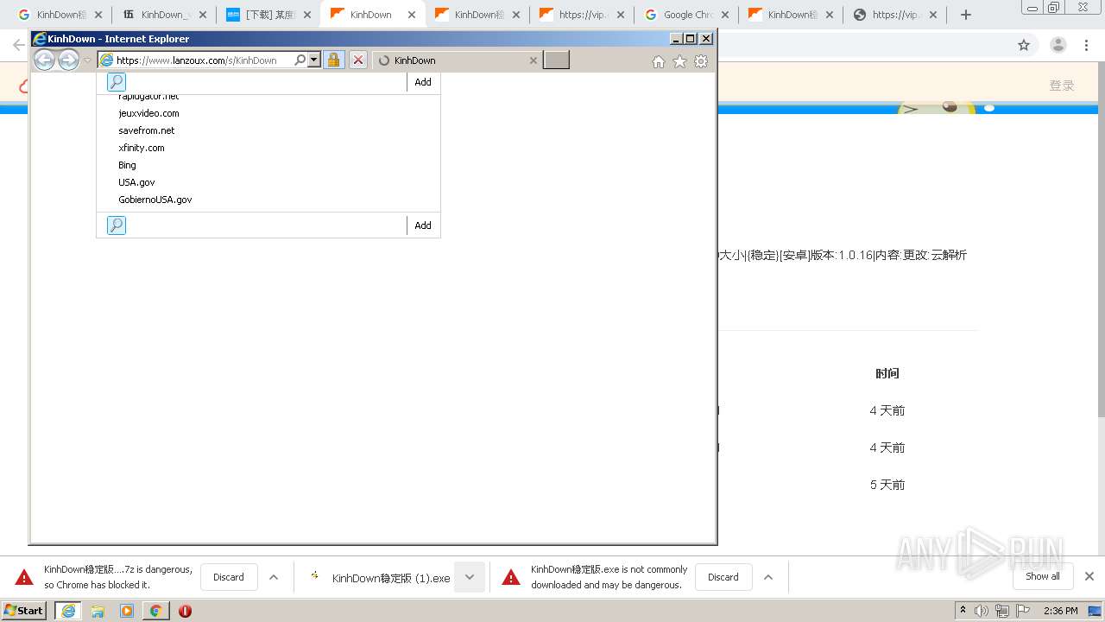Stop loading with the red X button
The image size is (1105, 622).
(358, 60)
